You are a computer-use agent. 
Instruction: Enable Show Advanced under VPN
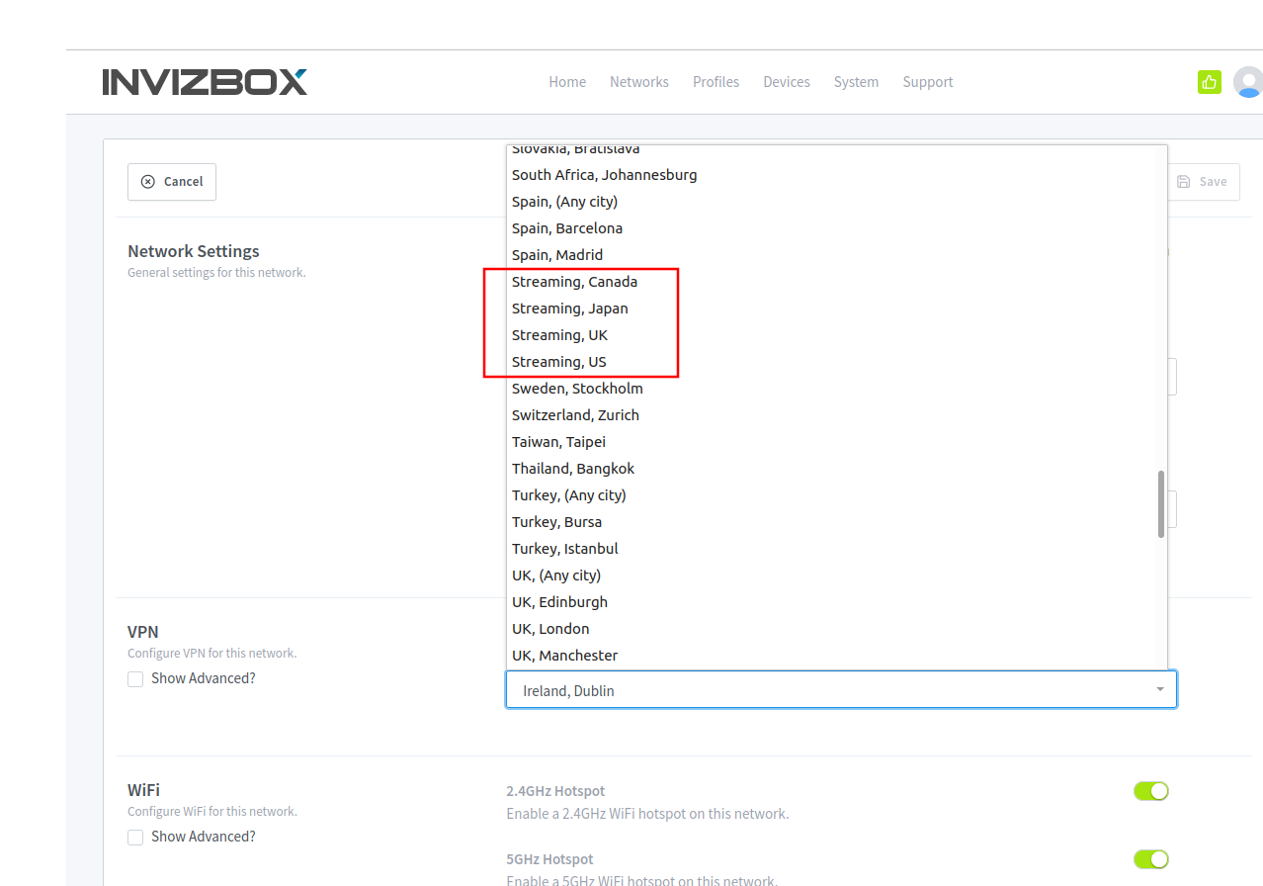136,679
